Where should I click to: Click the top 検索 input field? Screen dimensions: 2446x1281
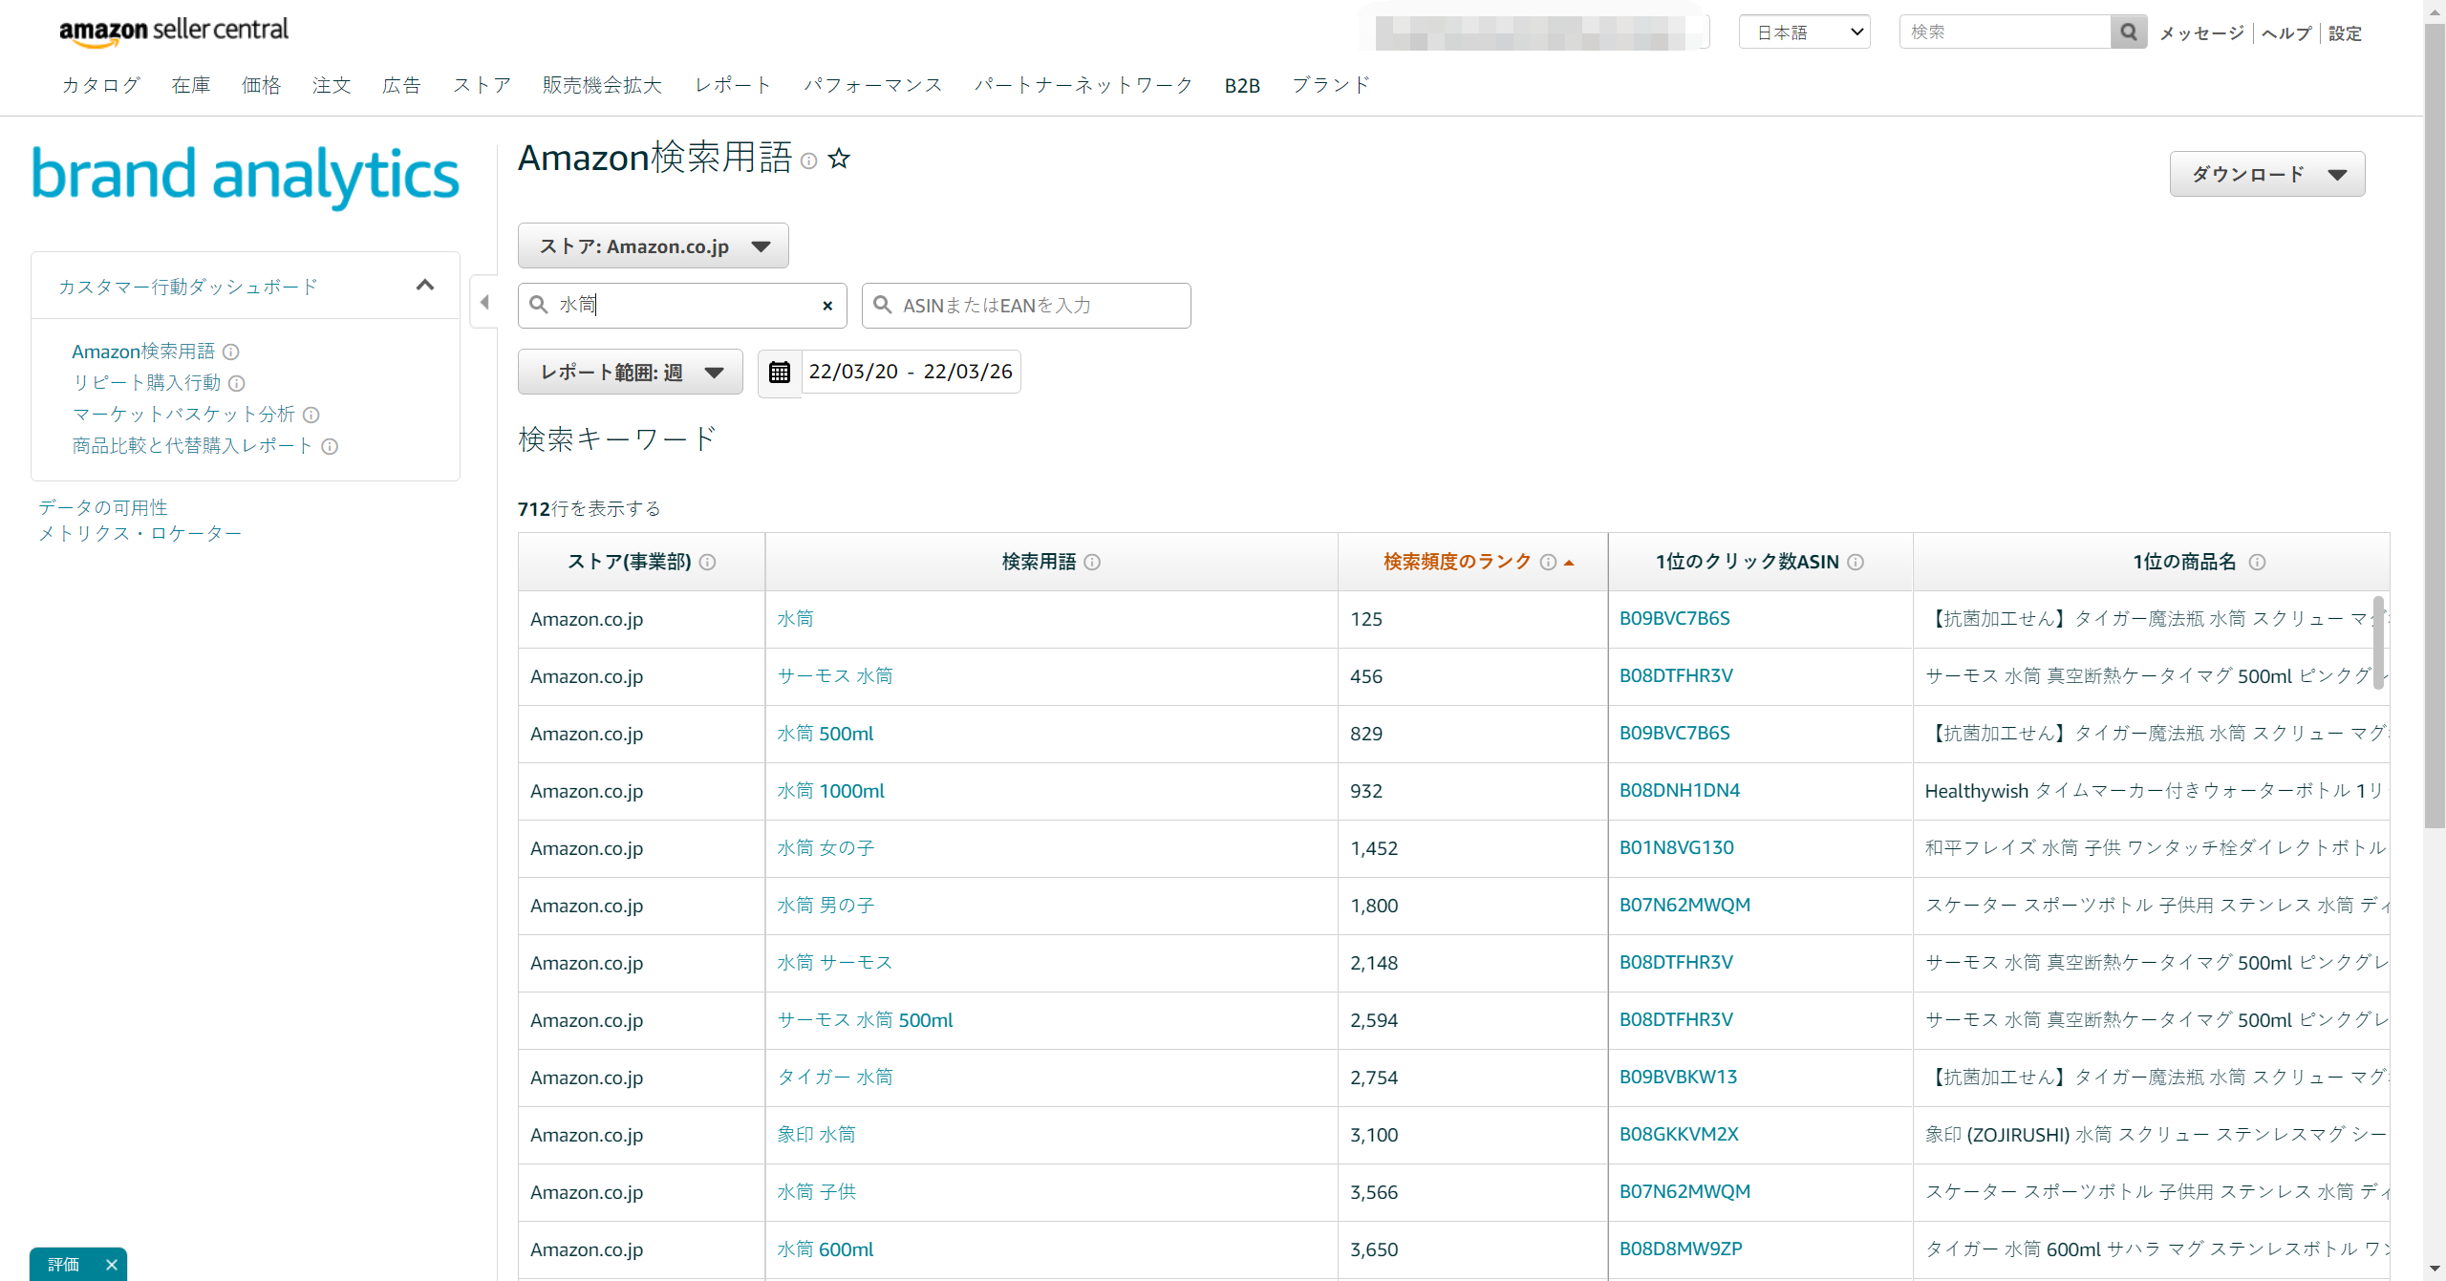(2005, 32)
